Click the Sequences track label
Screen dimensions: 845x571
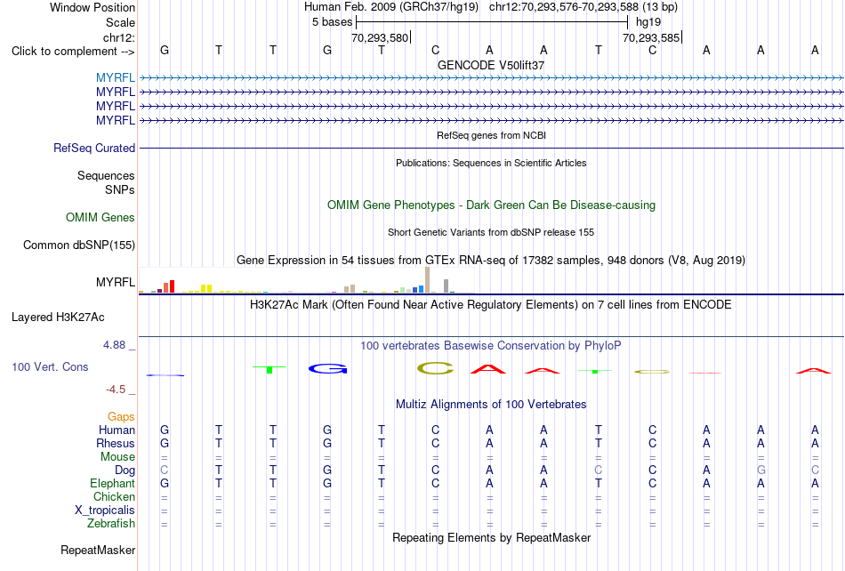coord(106,175)
